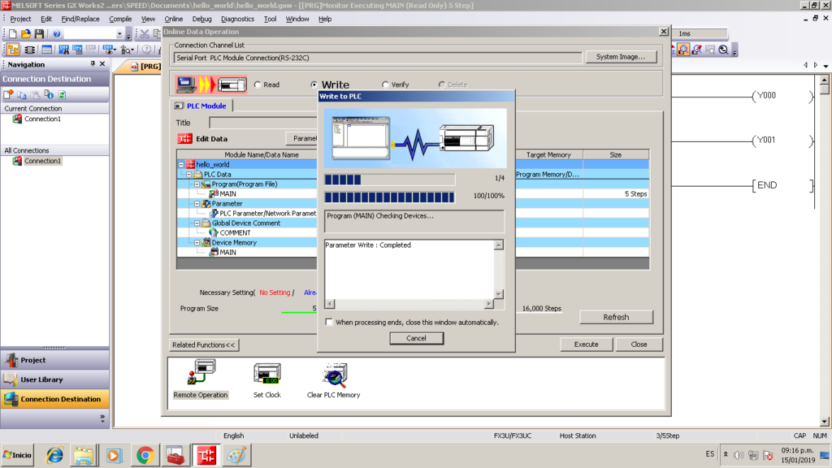Enable auto-close when processing ends checkbox

pyautogui.click(x=329, y=322)
